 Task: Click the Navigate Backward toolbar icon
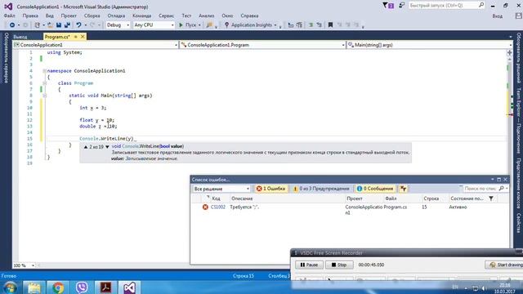click(x=12, y=25)
